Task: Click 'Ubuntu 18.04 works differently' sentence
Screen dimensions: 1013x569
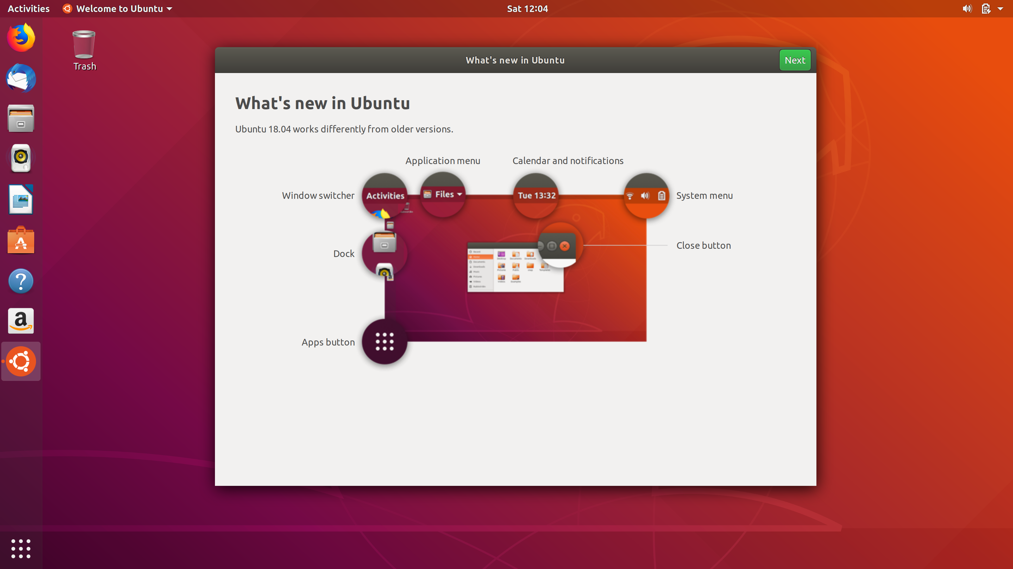Action: (344, 129)
